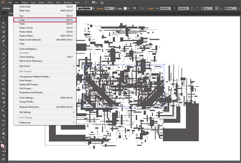This screenshot has height=163, width=241.
Task: Pick the Magic Wand tool
Action: 3,27
